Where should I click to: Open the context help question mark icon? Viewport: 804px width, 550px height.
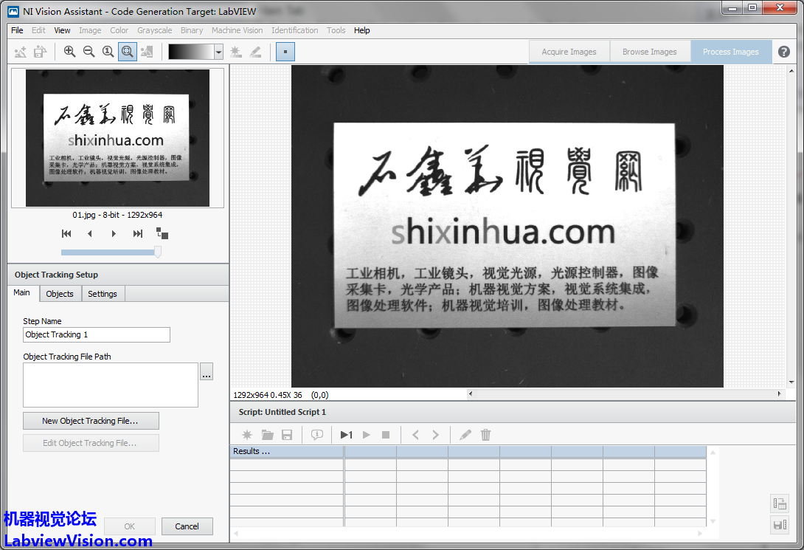(x=783, y=52)
